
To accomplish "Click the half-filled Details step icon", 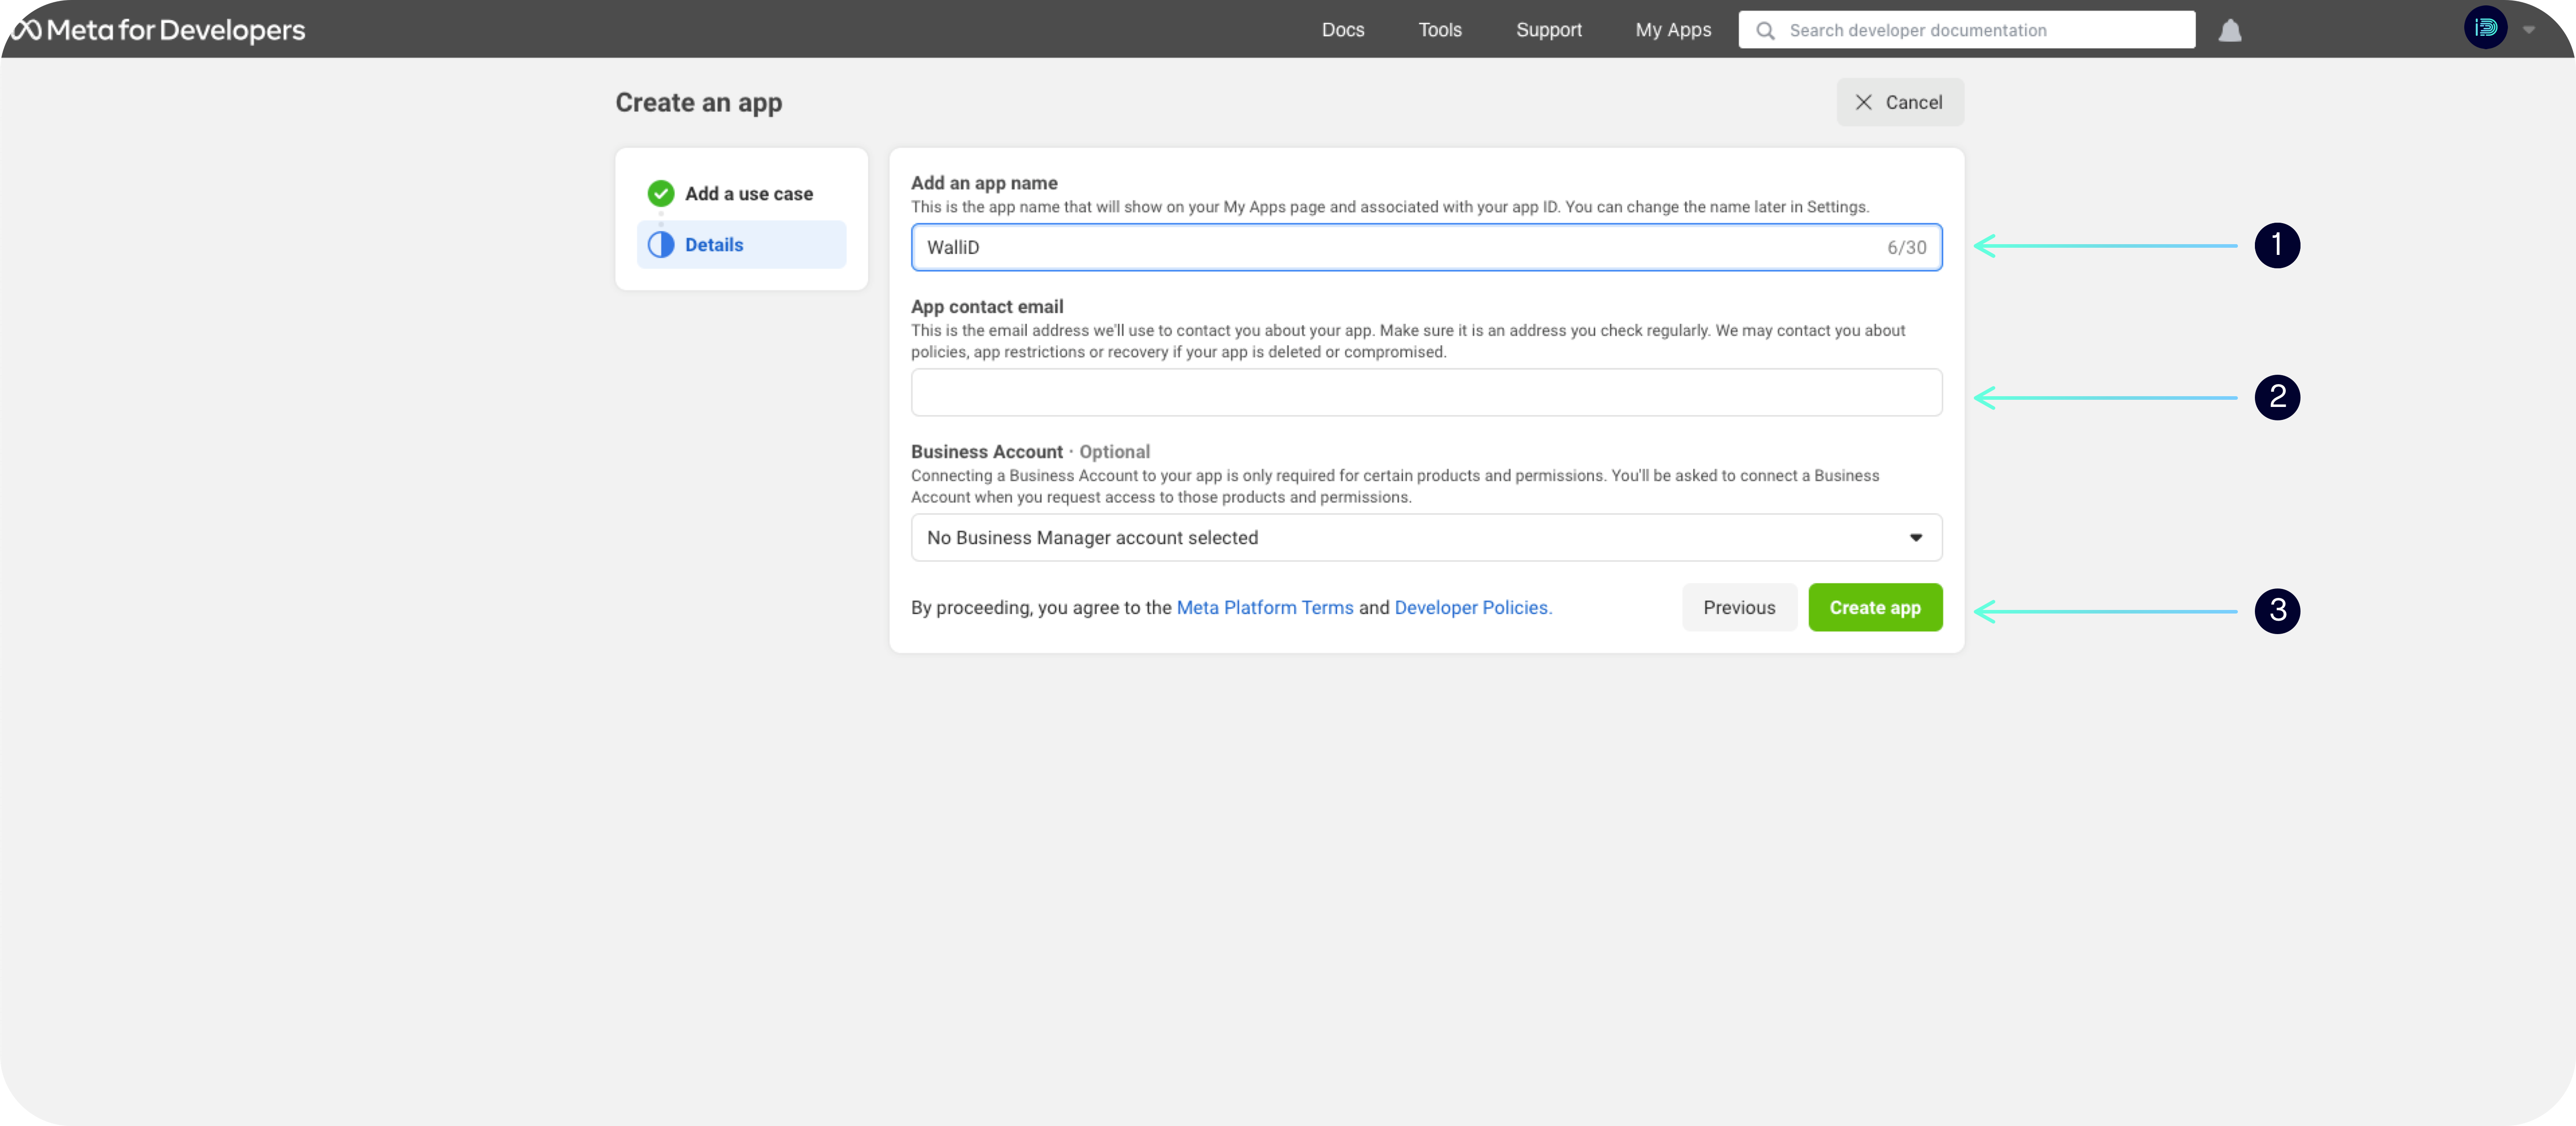I will coord(660,245).
